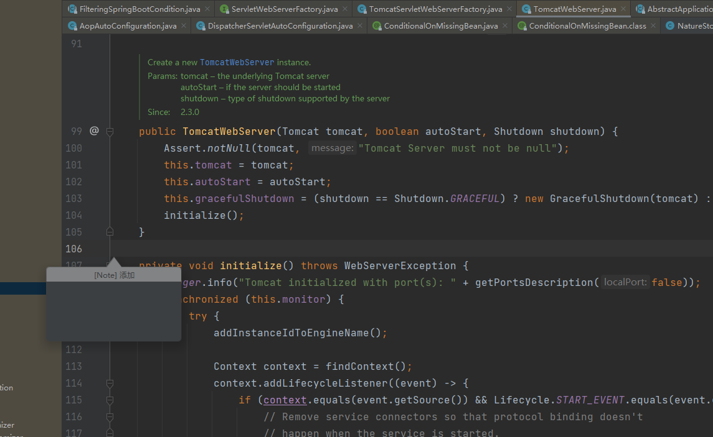Switch to the FilteringSpringBootCondition.java tab

[x=139, y=9]
